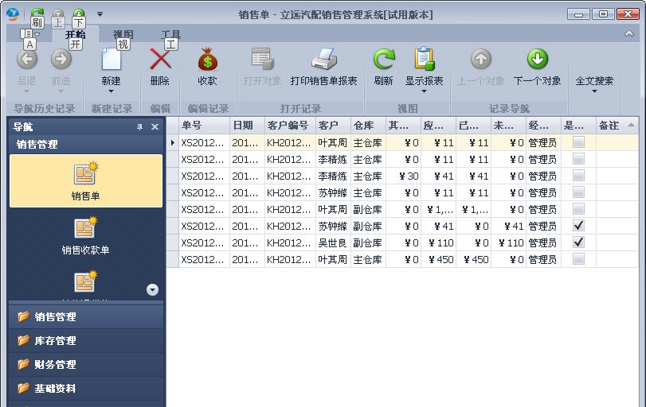The image size is (646, 407).
Task: Click the 后退 back navigation icon
Action: point(27,60)
